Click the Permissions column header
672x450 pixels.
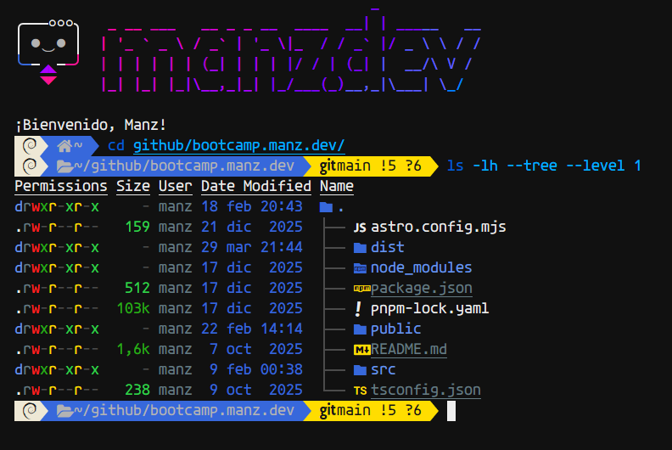click(61, 186)
